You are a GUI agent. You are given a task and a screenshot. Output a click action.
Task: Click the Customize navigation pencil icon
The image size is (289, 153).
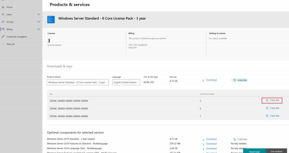3,36
